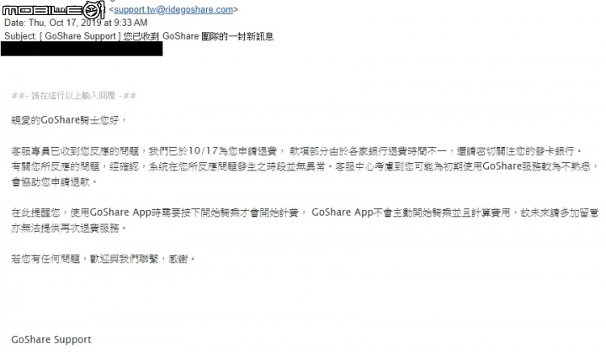606x352 pixels.
Task: Click the GoShare Support signature
Action: point(51,339)
